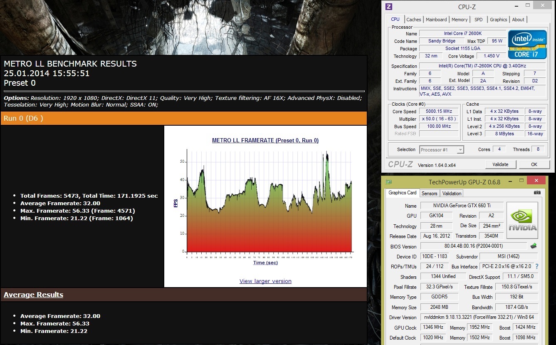Click the GPU Clock value 1346 MHz
556x345 pixels.
coord(432,327)
